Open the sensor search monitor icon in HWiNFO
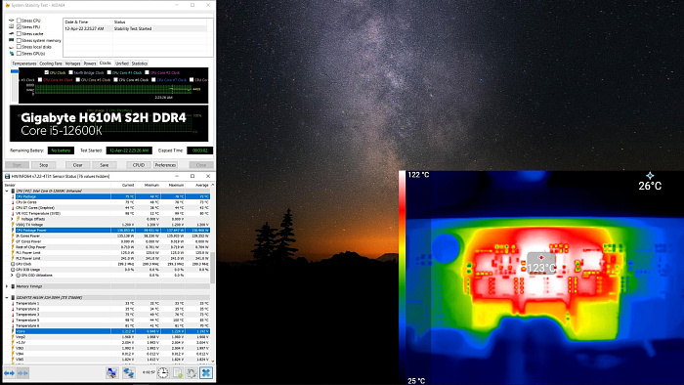This screenshot has height=385, width=684. click(112, 373)
